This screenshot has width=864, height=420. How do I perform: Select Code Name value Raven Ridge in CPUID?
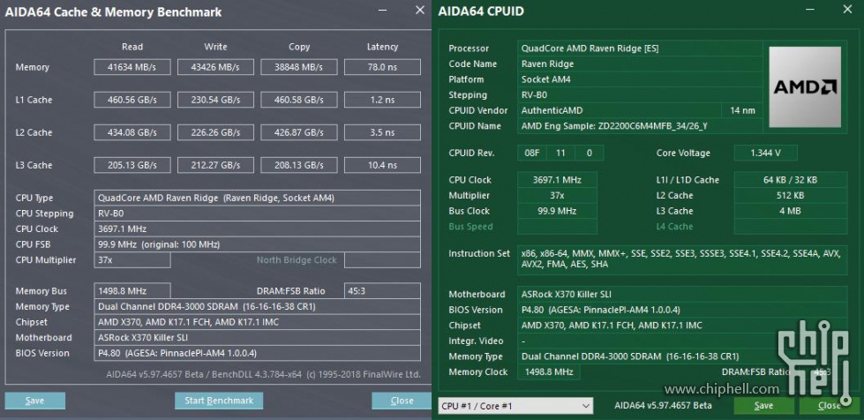640,64
